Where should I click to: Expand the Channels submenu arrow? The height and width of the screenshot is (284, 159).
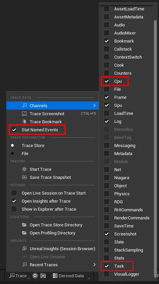click(95, 105)
